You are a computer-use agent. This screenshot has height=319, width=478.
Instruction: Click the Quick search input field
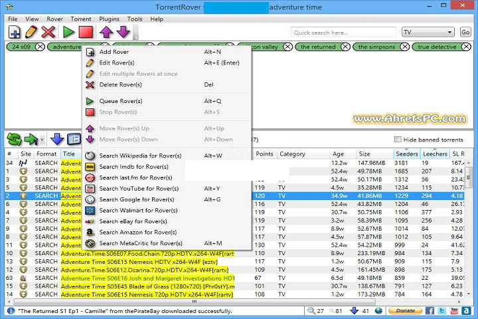344,33
